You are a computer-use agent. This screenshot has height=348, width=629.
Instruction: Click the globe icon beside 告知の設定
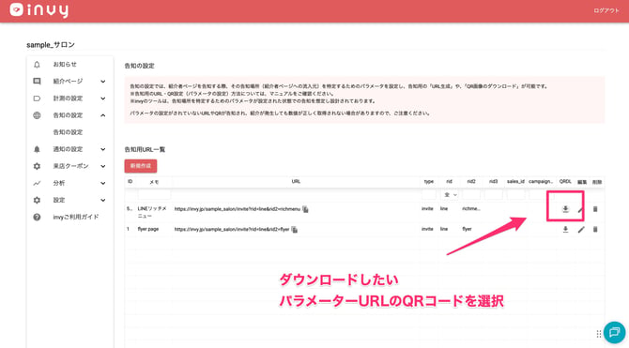(37, 115)
